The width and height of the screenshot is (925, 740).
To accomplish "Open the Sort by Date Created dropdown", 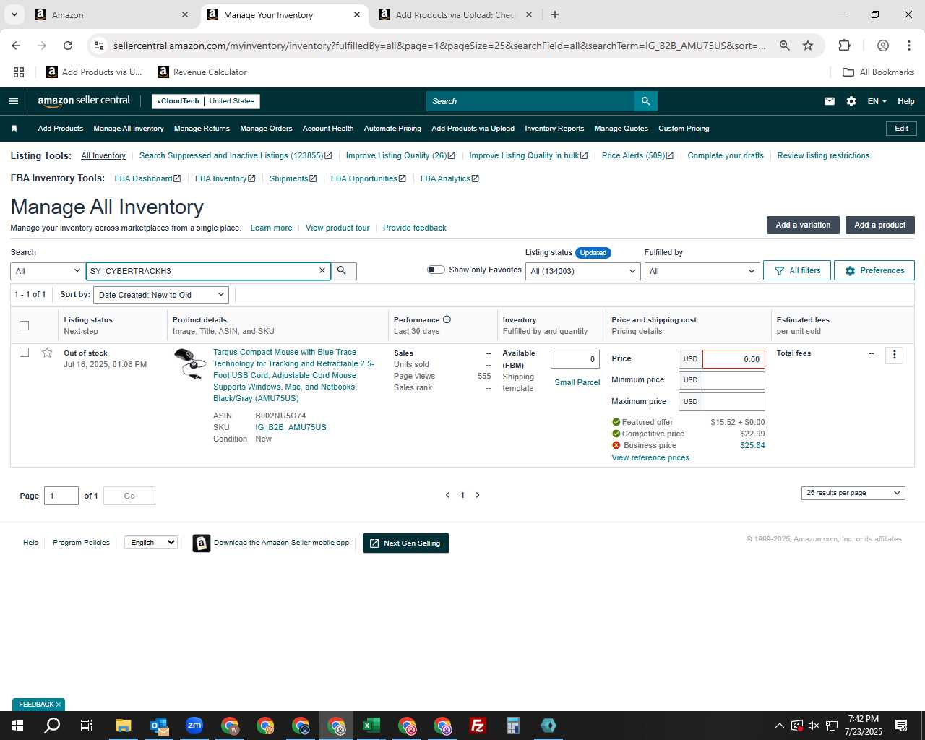I will tap(161, 295).
